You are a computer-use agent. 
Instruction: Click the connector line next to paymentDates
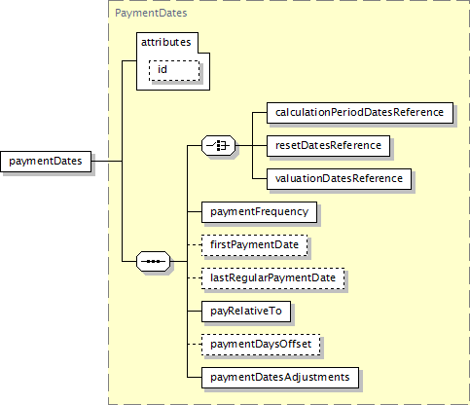click(x=106, y=161)
